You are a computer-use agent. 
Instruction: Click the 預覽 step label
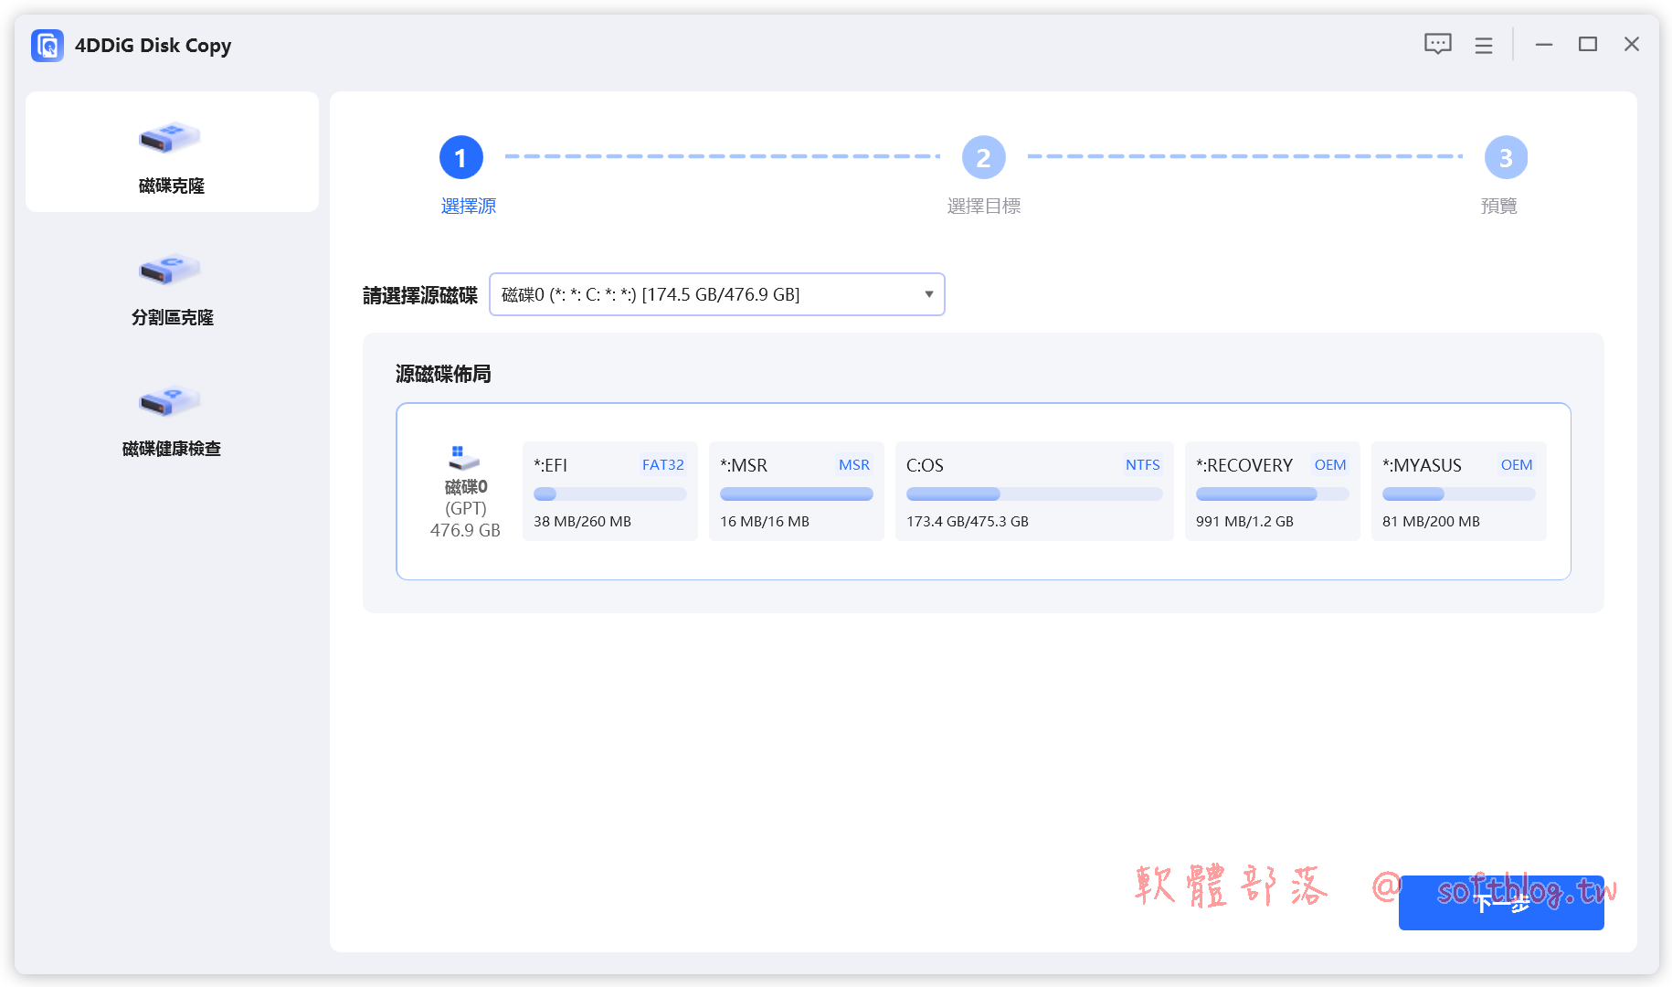(1499, 207)
